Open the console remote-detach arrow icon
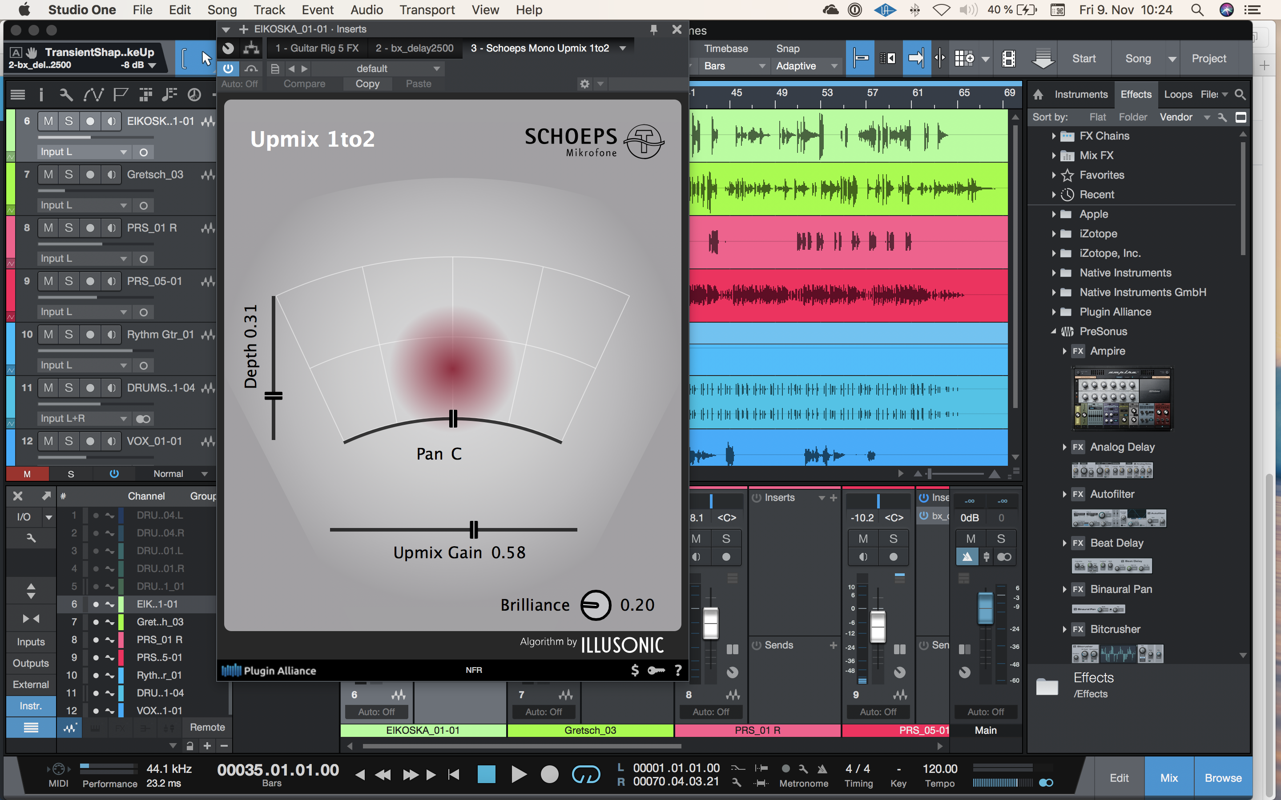 pyautogui.click(x=46, y=496)
